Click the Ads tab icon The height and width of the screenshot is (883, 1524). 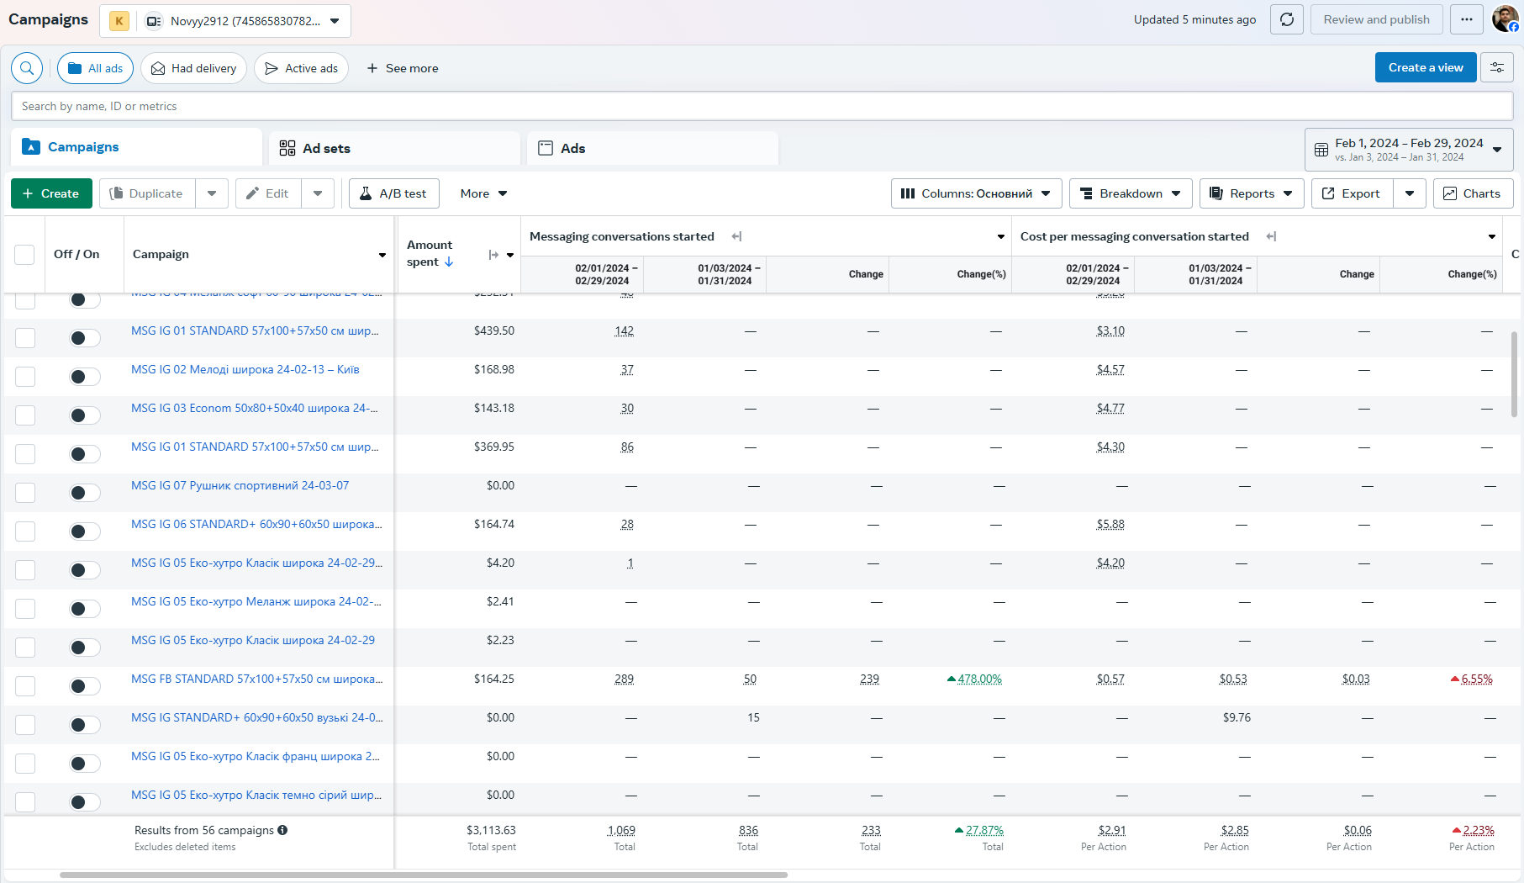point(546,148)
